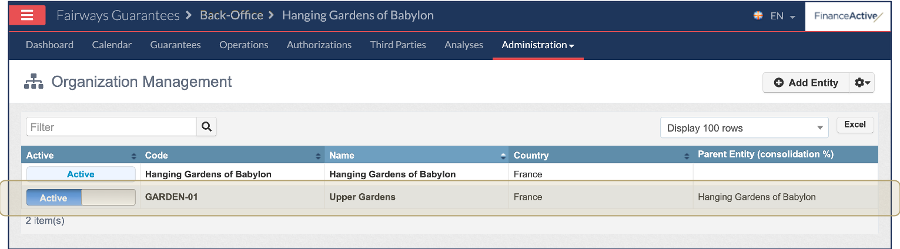Image resolution: width=900 pixels, height=249 pixels.
Task: Open the Third Parties tab
Action: [x=398, y=45]
